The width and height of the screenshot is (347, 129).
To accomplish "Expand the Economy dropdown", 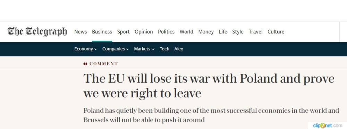I will point(86,49).
